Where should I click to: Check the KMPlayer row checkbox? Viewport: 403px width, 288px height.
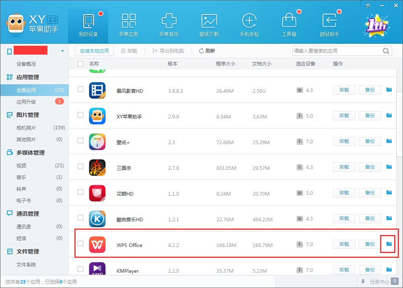(x=80, y=269)
